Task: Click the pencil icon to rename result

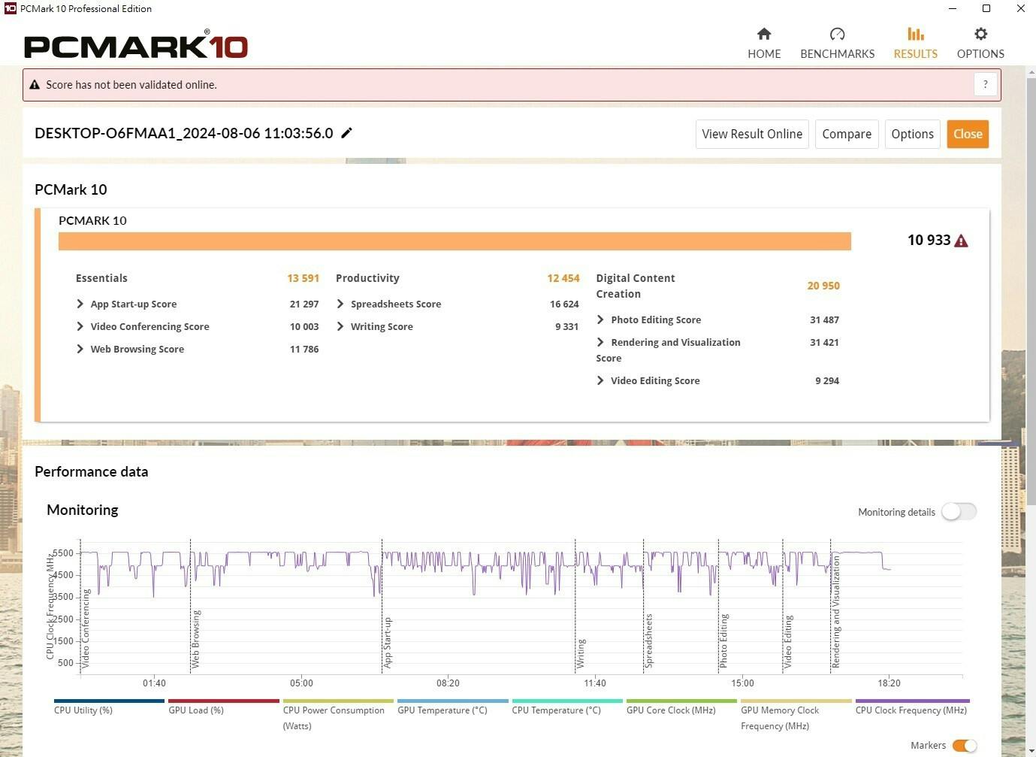Action: [346, 133]
